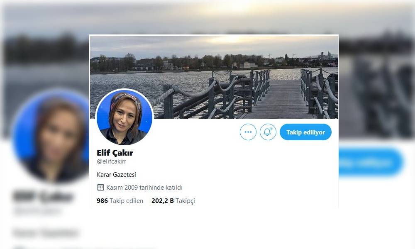Screen dimensions: 415x249
Task: Click the blurred blue follow button behind card
Action: tap(371, 162)
